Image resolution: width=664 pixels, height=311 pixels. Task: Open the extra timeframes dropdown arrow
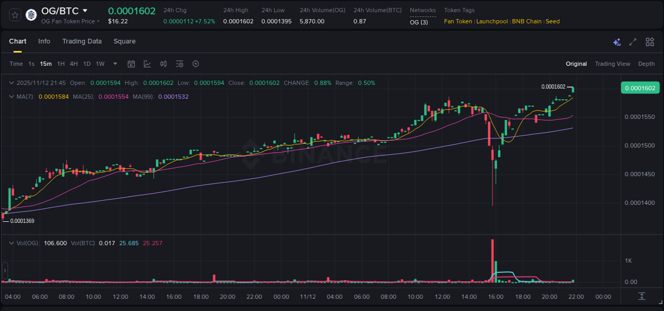114,63
